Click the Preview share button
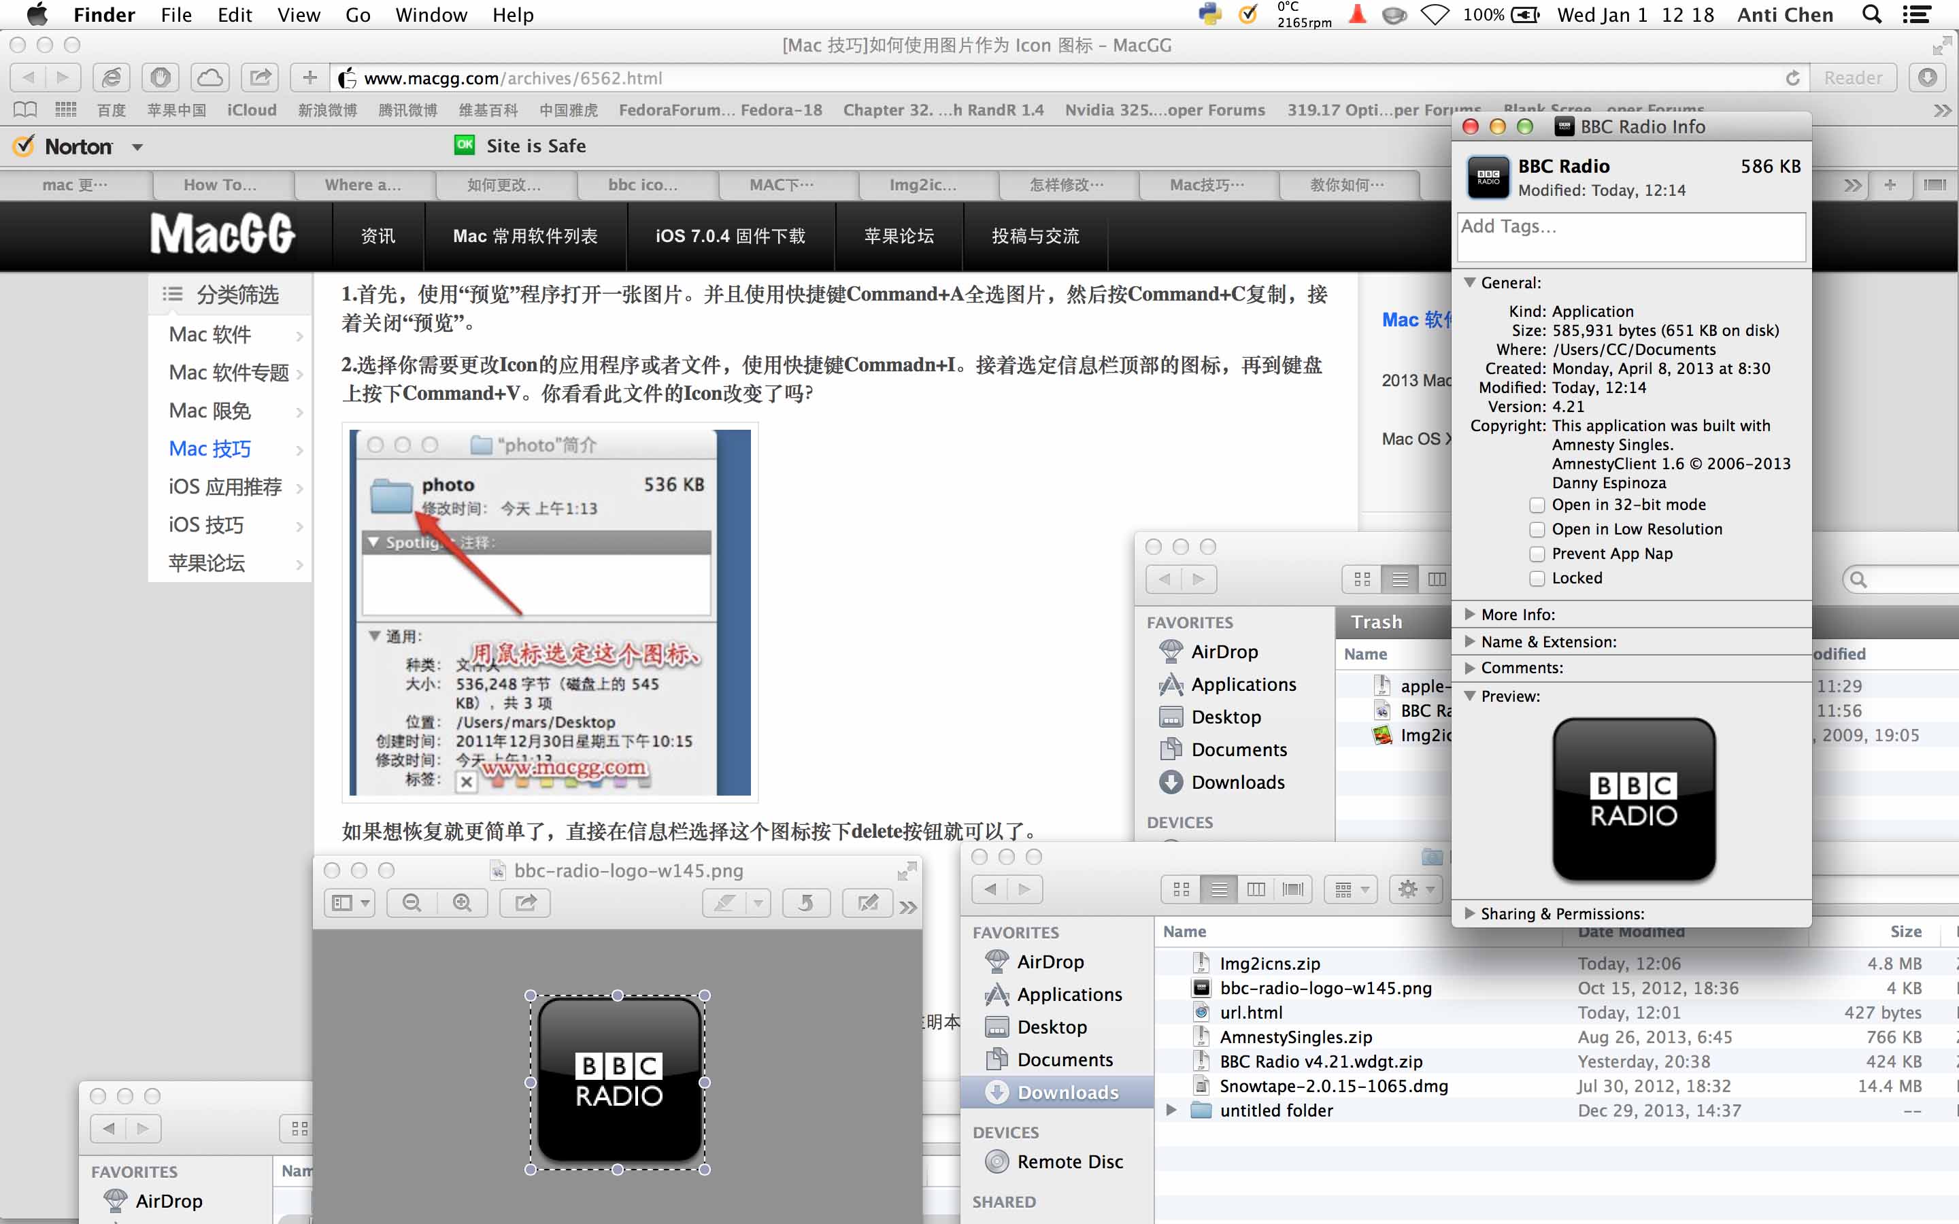 (x=525, y=902)
